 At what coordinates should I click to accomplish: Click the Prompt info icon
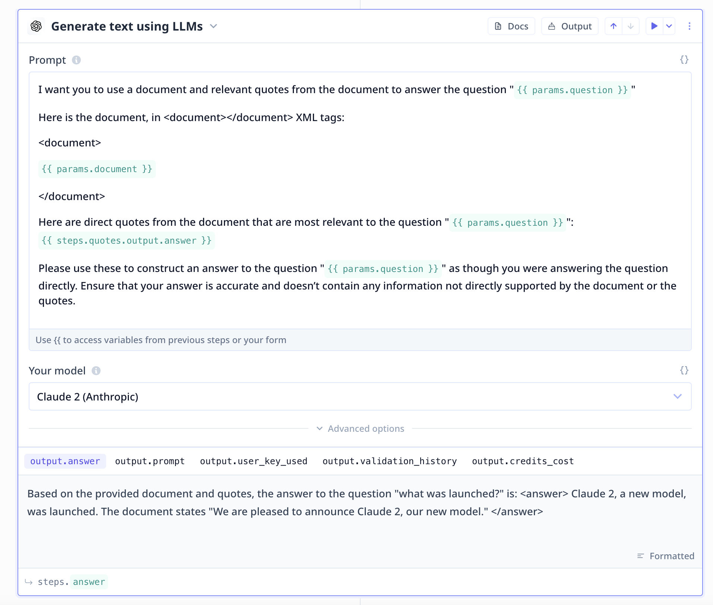coord(76,60)
